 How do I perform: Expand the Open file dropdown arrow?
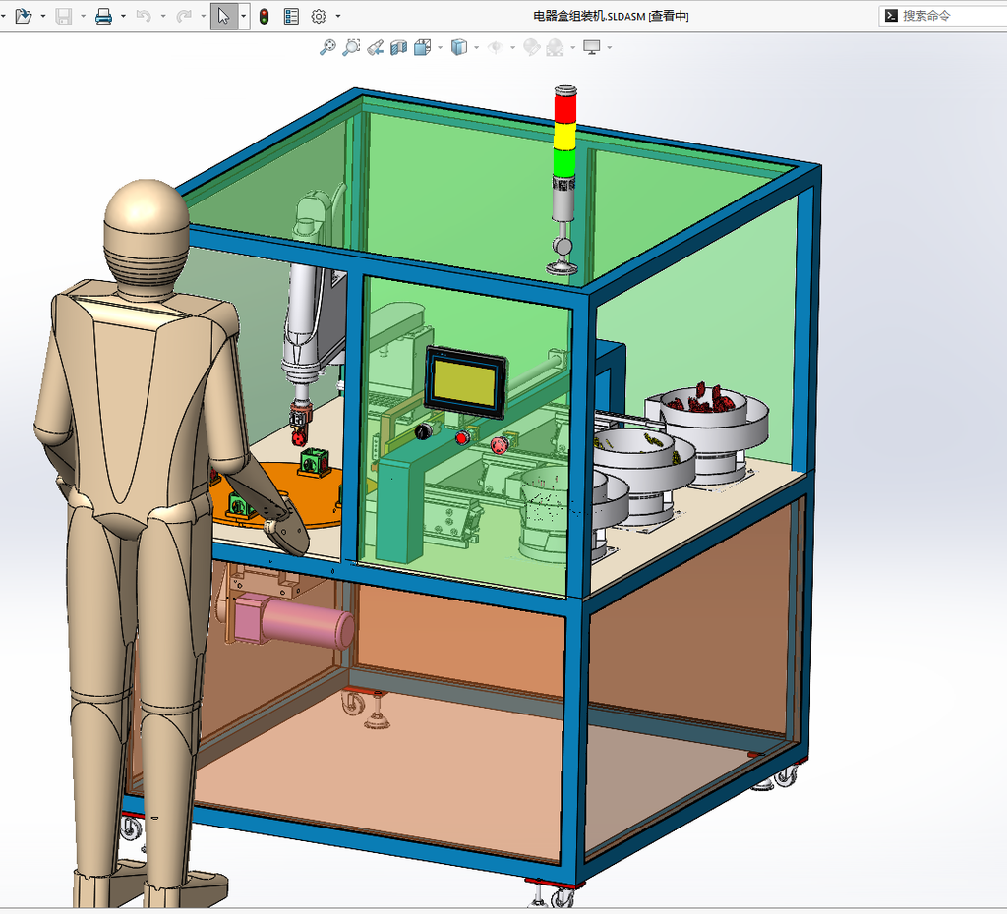pos(43,16)
